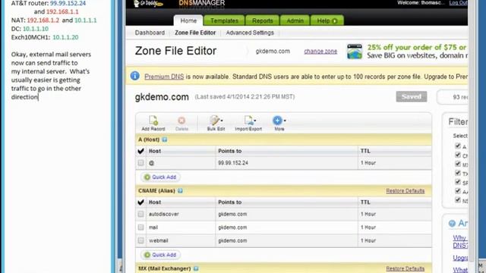
Task: Expand the More dropdown arrow
Action: tap(285, 121)
